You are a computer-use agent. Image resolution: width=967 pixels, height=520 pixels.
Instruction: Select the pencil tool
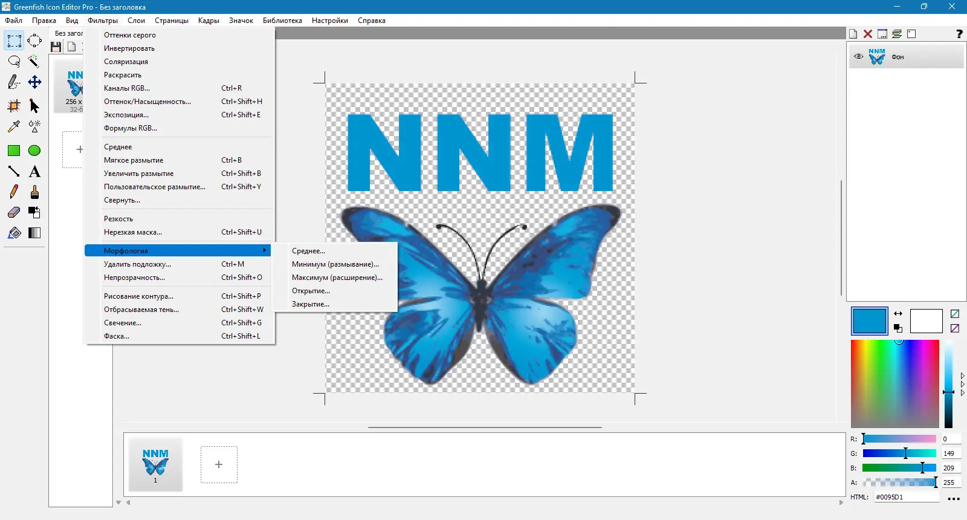[x=14, y=192]
